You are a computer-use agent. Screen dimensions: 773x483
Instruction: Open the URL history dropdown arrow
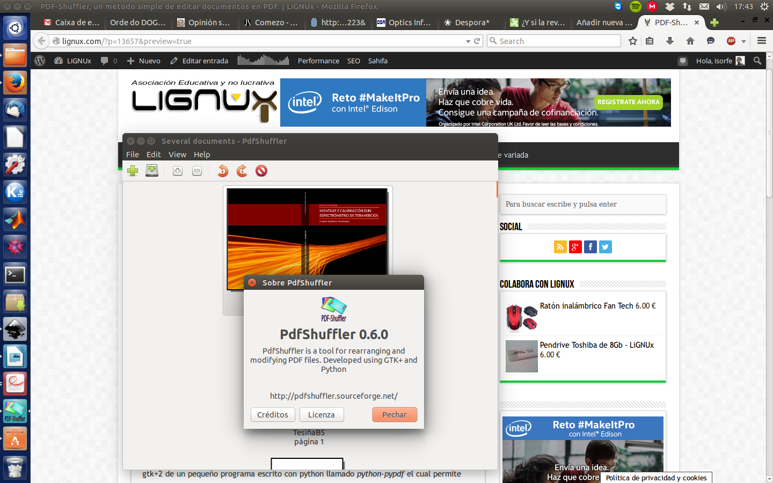tap(468, 41)
